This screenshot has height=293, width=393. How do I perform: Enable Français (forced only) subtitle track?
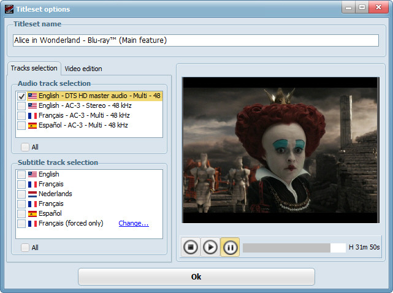(x=21, y=224)
